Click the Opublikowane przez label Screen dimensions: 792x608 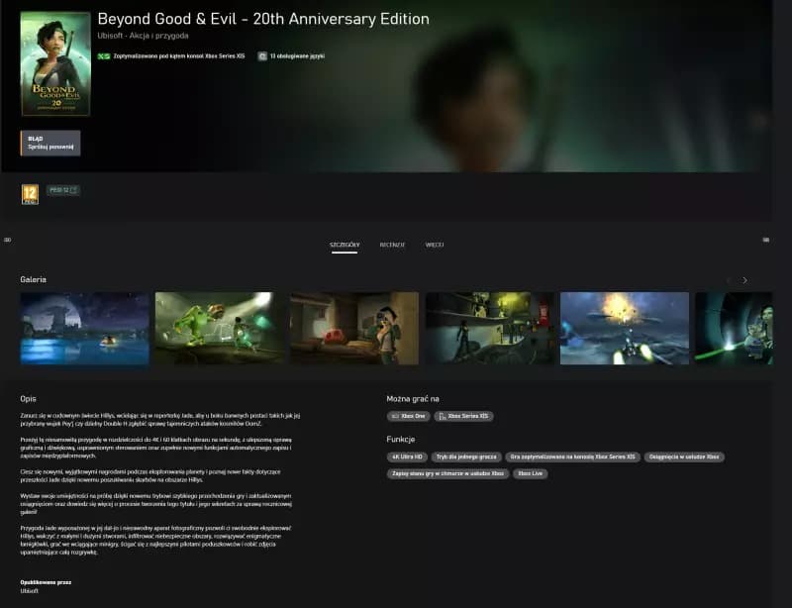click(46, 582)
